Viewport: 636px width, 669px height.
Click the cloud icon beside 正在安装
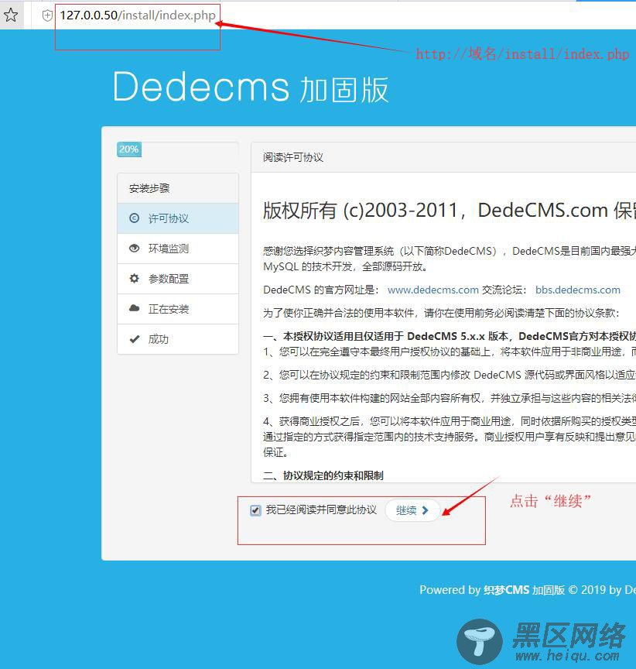135,308
